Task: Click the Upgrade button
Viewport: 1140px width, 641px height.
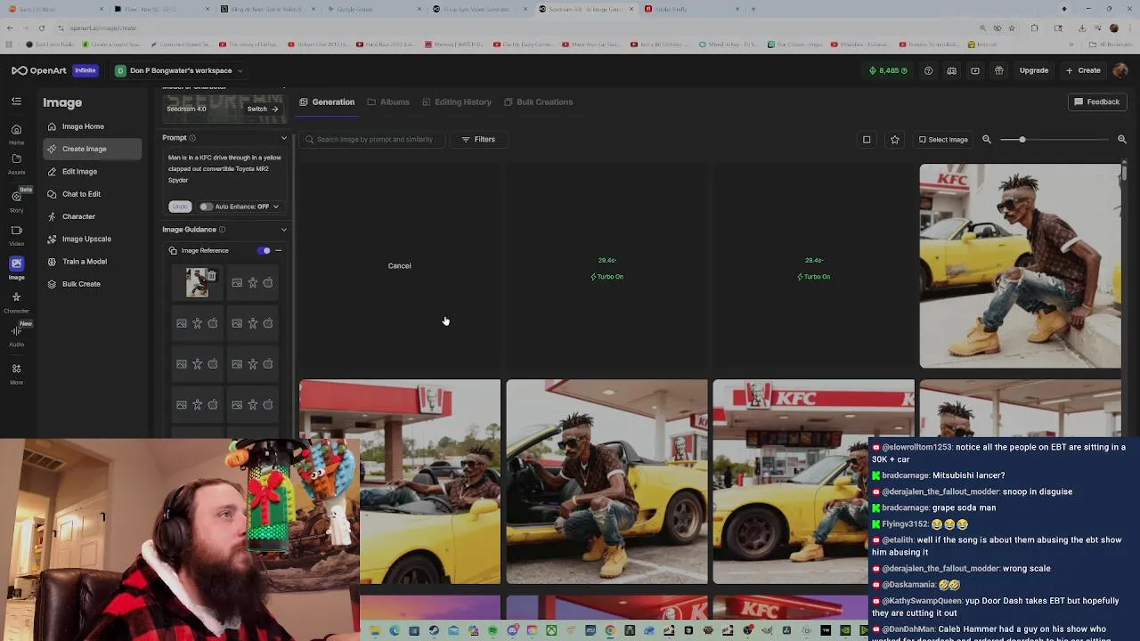Action: point(1034,70)
